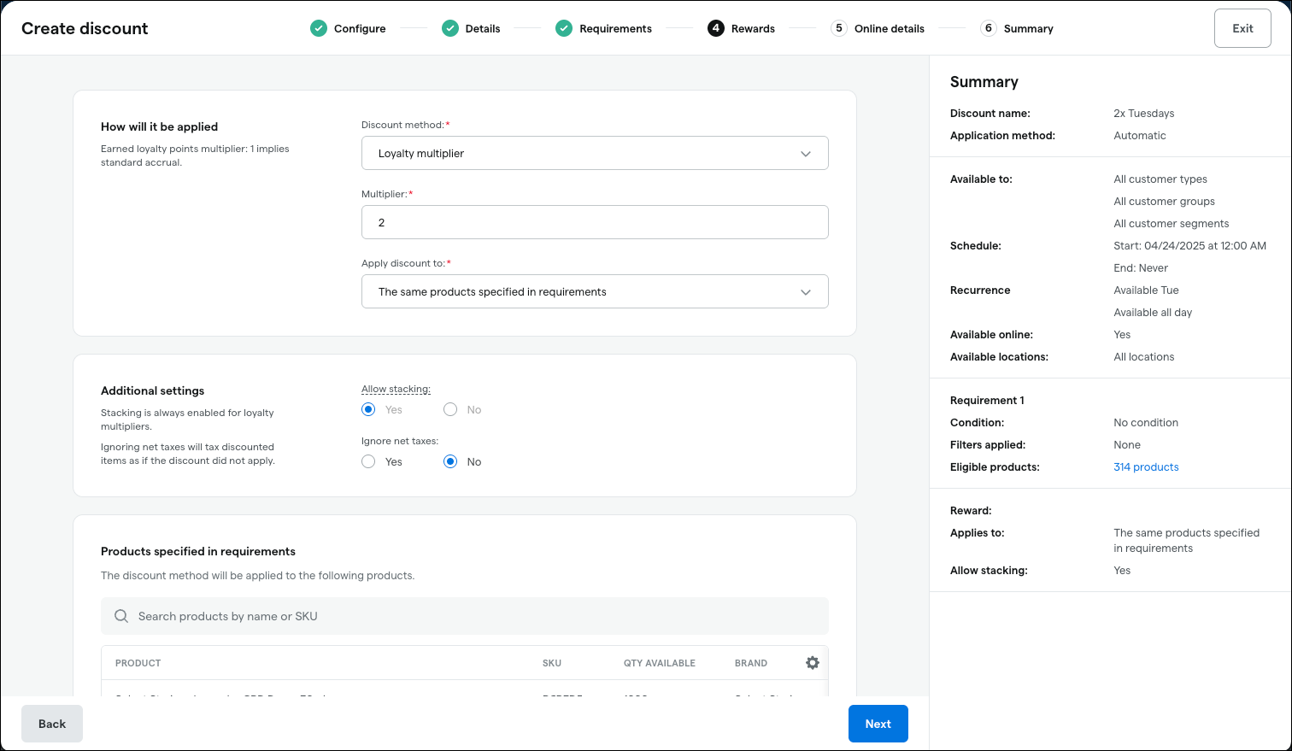Select No for Allow stacking
Viewport: 1292px width, 751px height.
(450, 409)
